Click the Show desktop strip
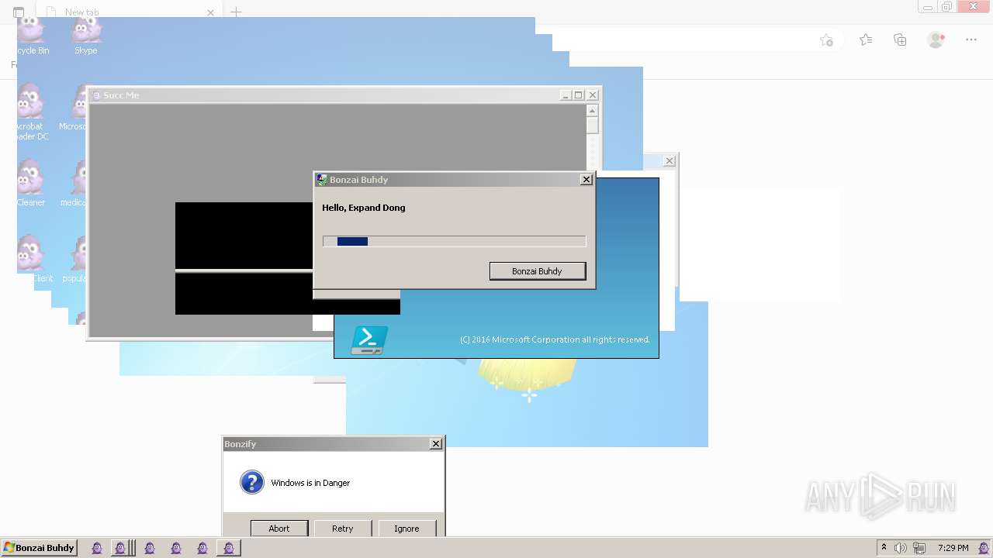 click(985, 548)
